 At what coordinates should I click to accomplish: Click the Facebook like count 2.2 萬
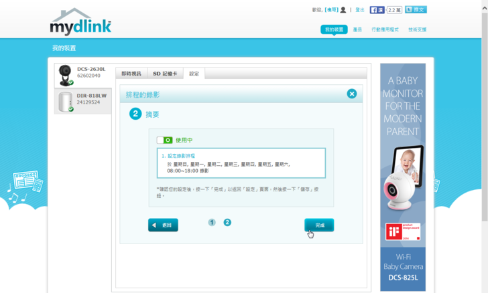(x=394, y=10)
